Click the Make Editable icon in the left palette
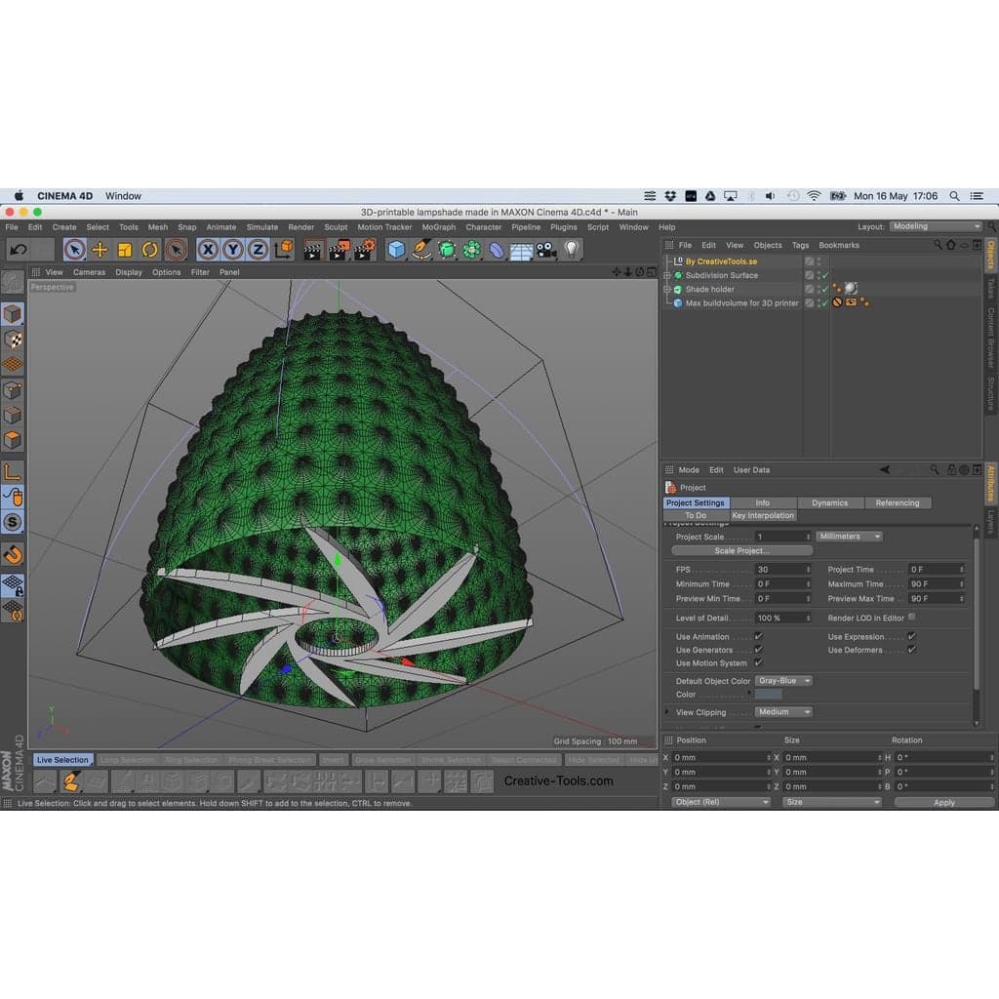The width and height of the screenshot is (999, 999). 12,282
